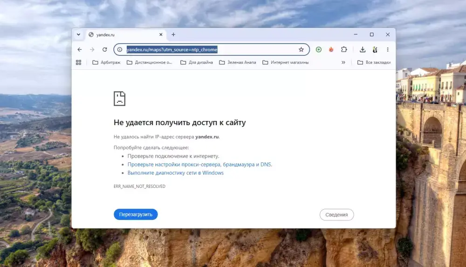This screenshot has height=267, width=466.
Task: Close the Chrome window
Action: pos(388,34)
